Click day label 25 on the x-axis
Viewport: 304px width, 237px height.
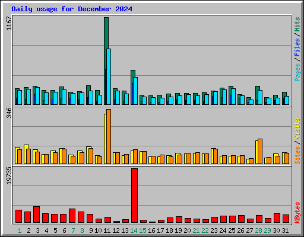click(232, 230)
